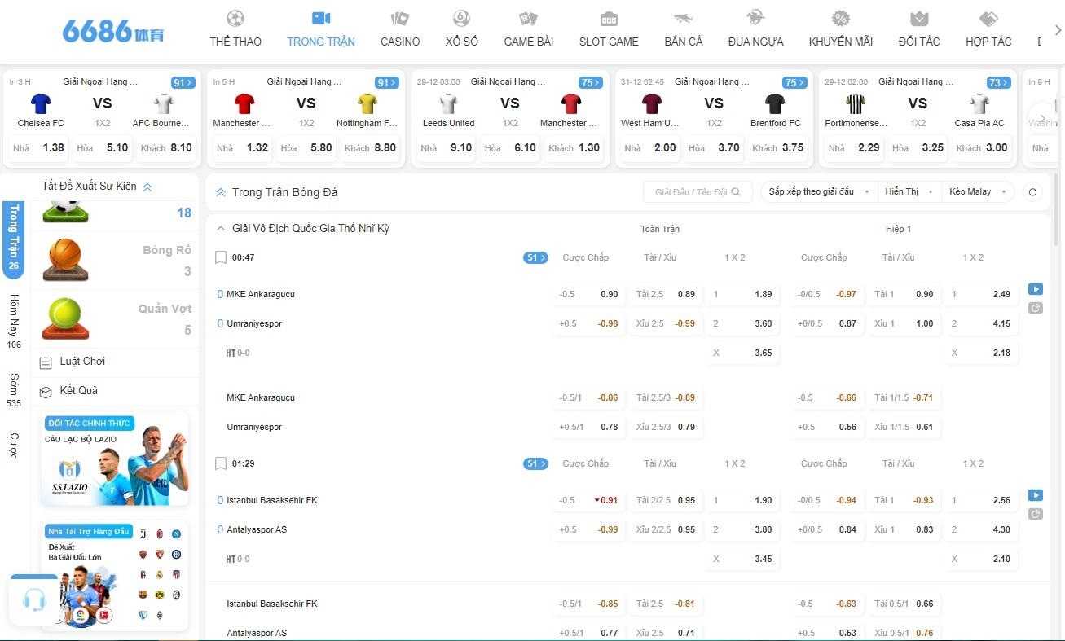Open the headset customer support chat
Viewport: 1065px width, 641px height.
pos(34,600)
